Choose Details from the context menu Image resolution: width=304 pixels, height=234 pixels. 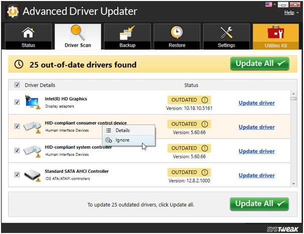coord(129,130)
